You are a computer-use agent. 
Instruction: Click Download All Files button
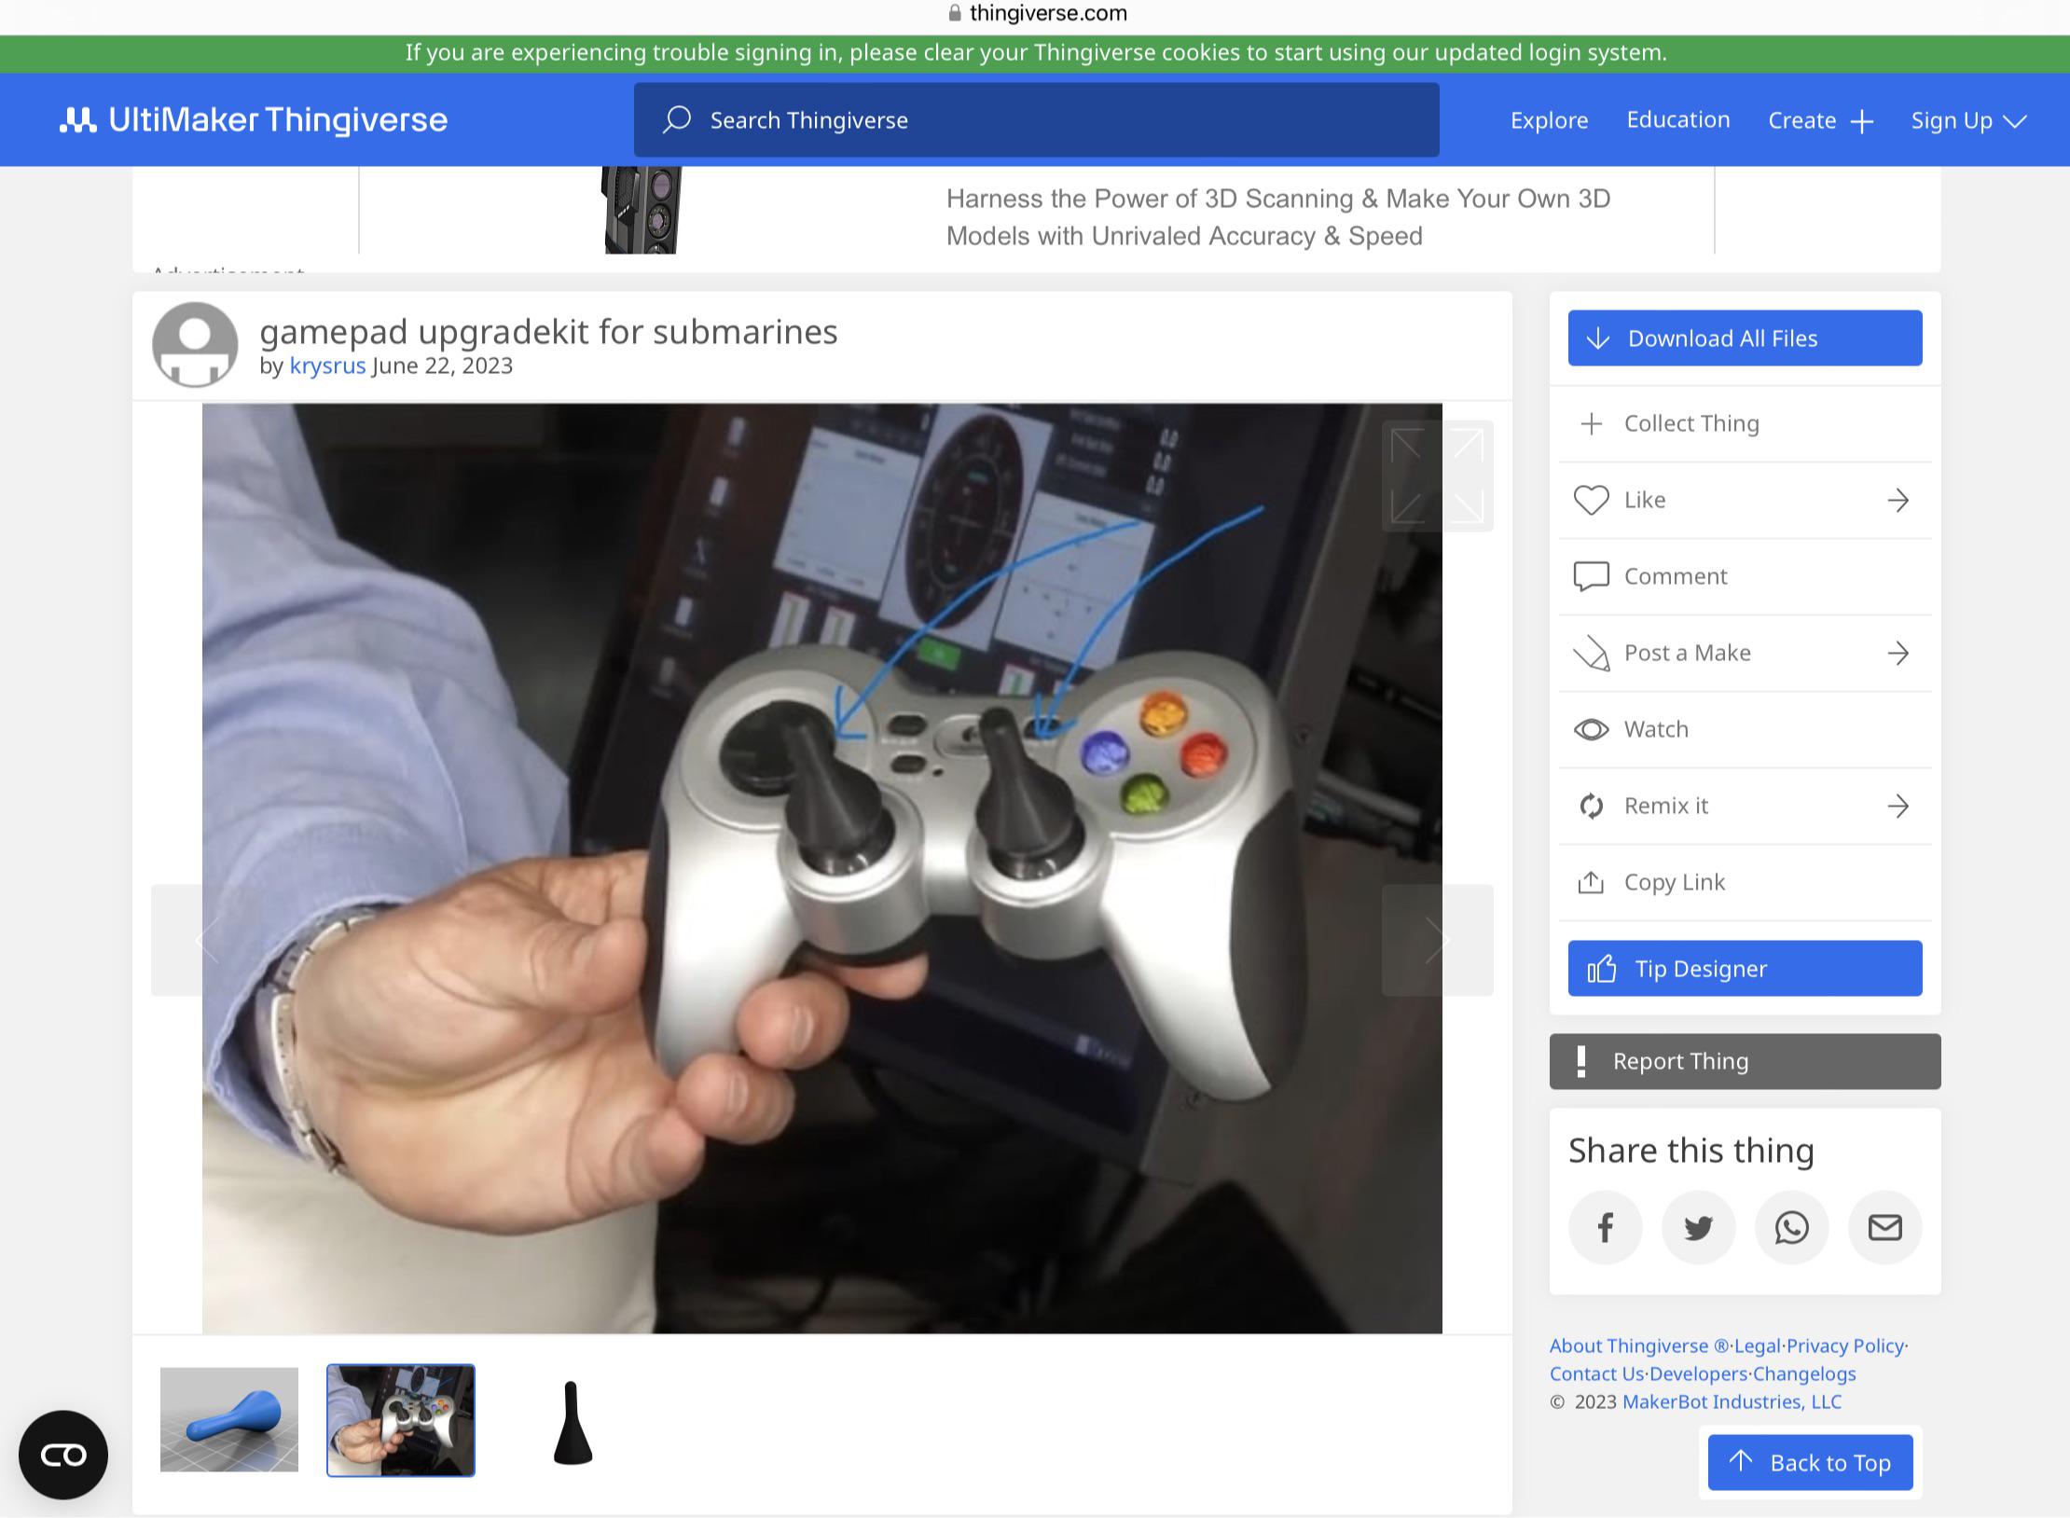(x=1744, y=338)
